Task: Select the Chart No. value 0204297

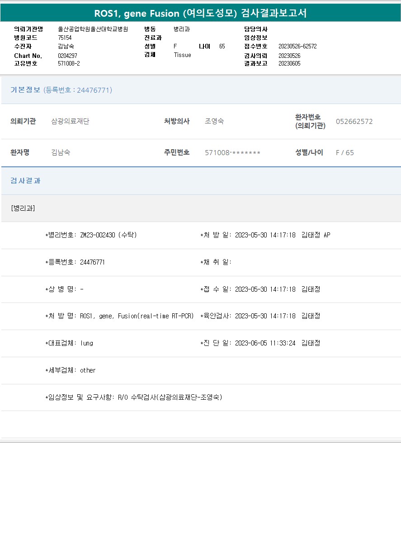Action: pos(68,56)
